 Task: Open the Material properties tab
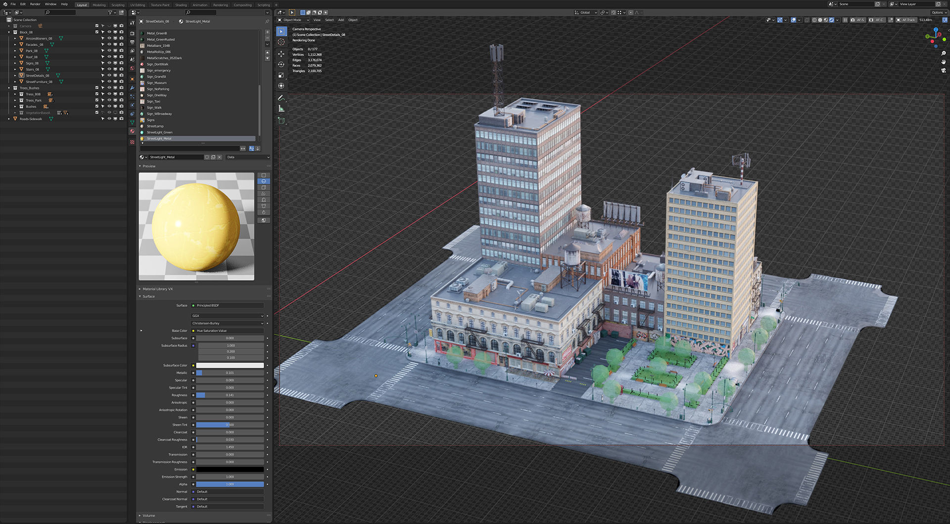[132, 131]
